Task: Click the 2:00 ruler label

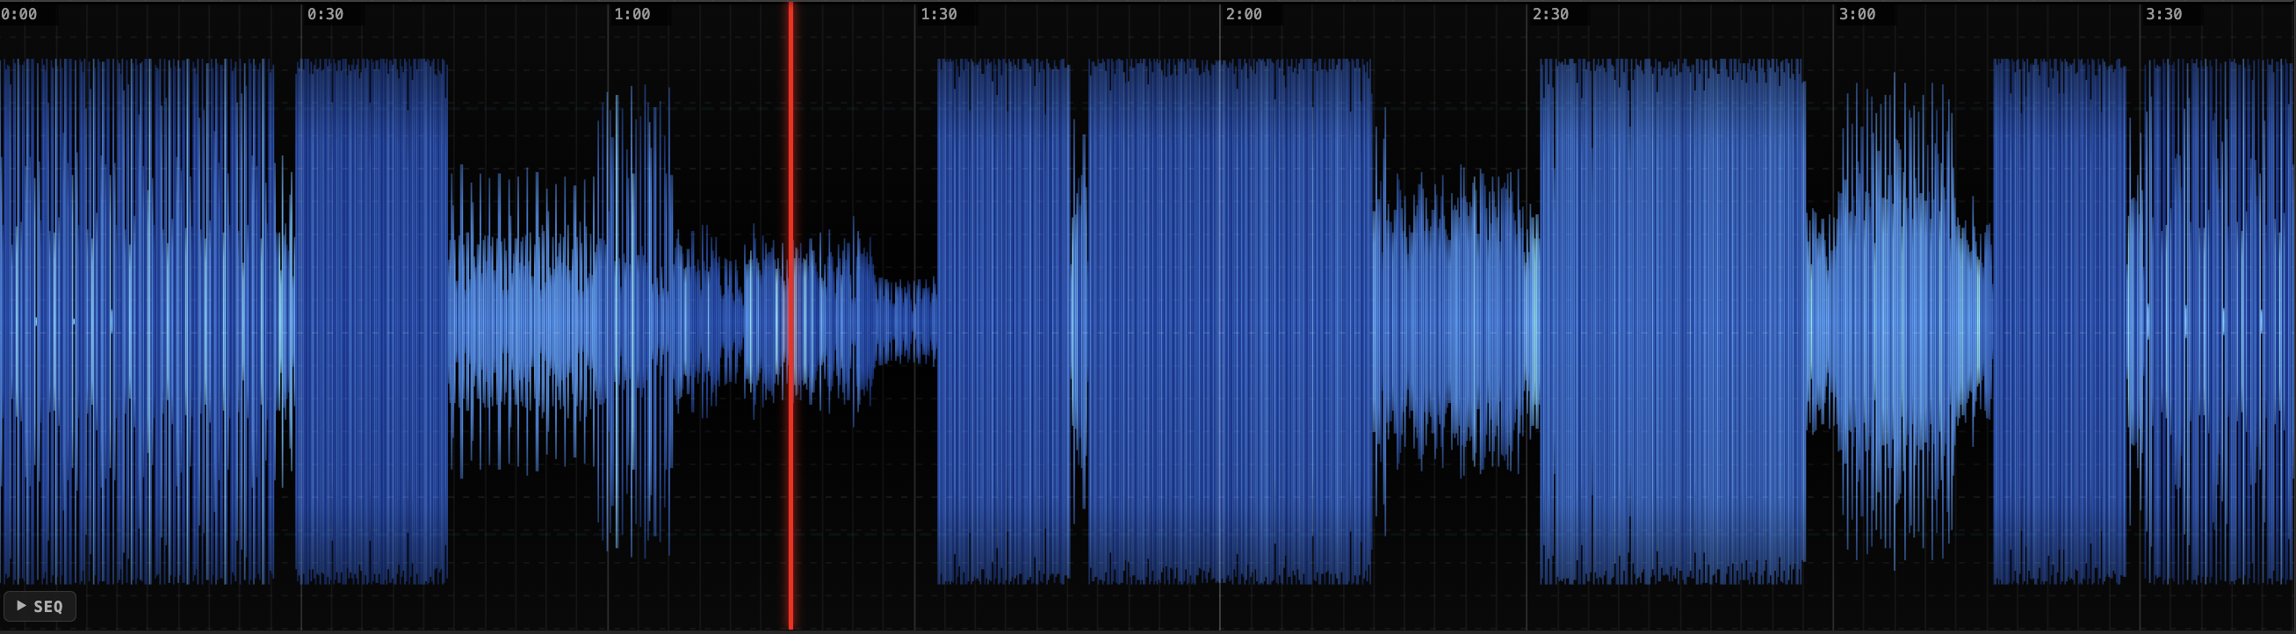Action: pyautogui.click(x=1245, y=14)
